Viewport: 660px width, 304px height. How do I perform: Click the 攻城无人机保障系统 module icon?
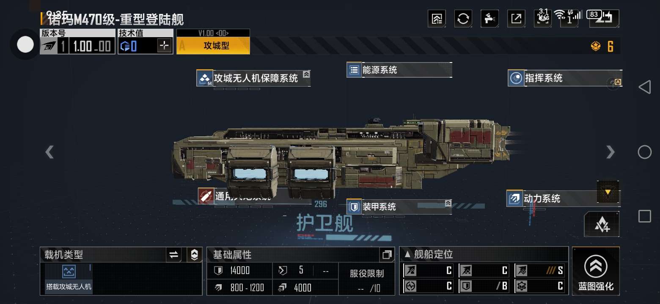[205, 78]
